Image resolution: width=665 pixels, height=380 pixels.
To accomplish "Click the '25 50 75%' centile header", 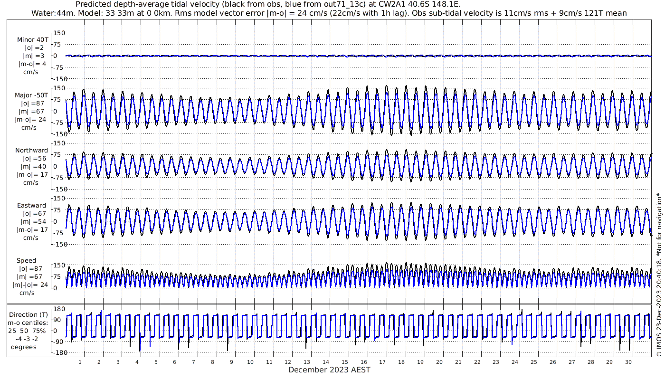I will point(27,331).
